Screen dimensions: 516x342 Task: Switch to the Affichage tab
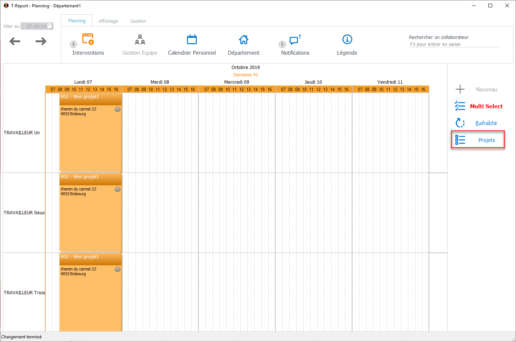pyautogui.click(x=108, y=21)
